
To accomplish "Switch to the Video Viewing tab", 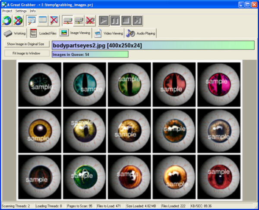I will pos(109,33).
